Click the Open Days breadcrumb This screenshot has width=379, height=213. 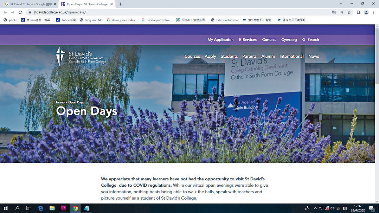pos(76,102)
